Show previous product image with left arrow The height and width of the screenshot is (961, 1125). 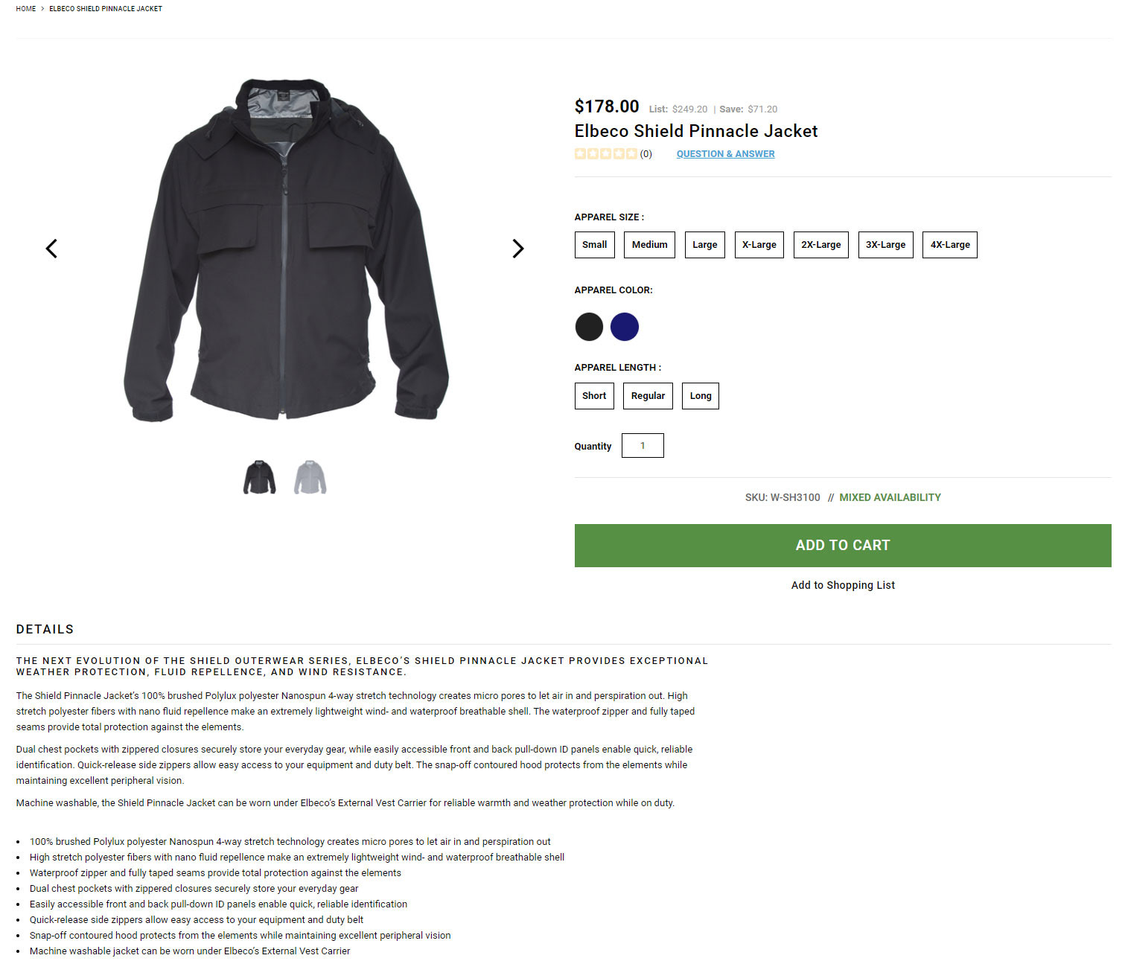pyautogui.click(x=51, y=249)
